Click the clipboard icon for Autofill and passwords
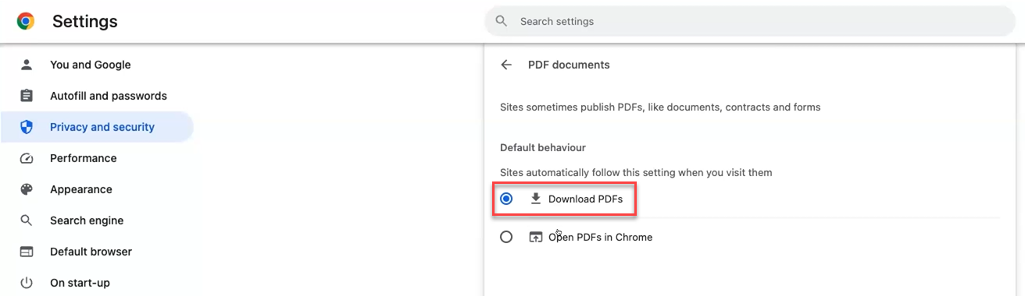Viewport: 1025px width, 296px height. coord(27,96)
